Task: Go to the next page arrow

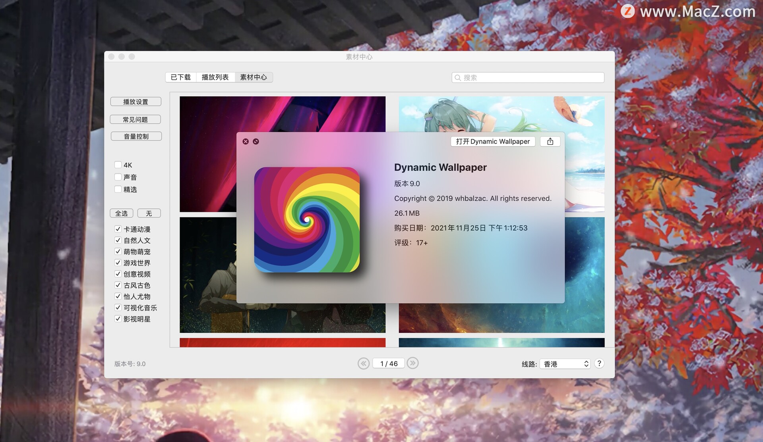Action: [x=413, y=363]
